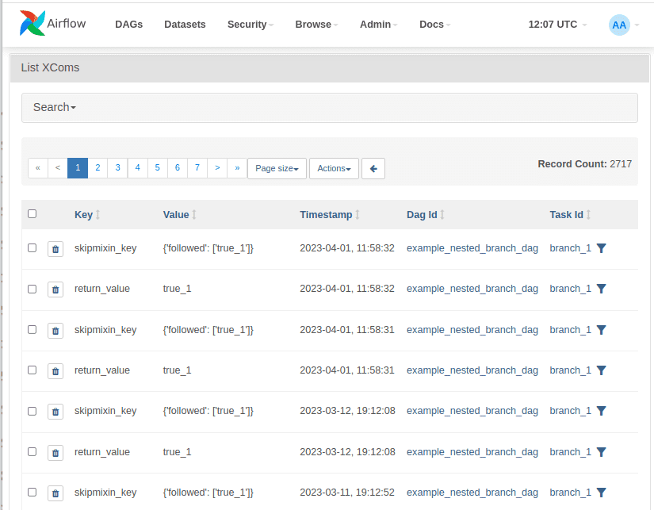Check the return_value row at 11:58:32

pyautogui.click(x=33, y=289)
